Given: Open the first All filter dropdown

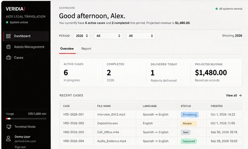Looking at the screenshot, I should coord(108,36).
